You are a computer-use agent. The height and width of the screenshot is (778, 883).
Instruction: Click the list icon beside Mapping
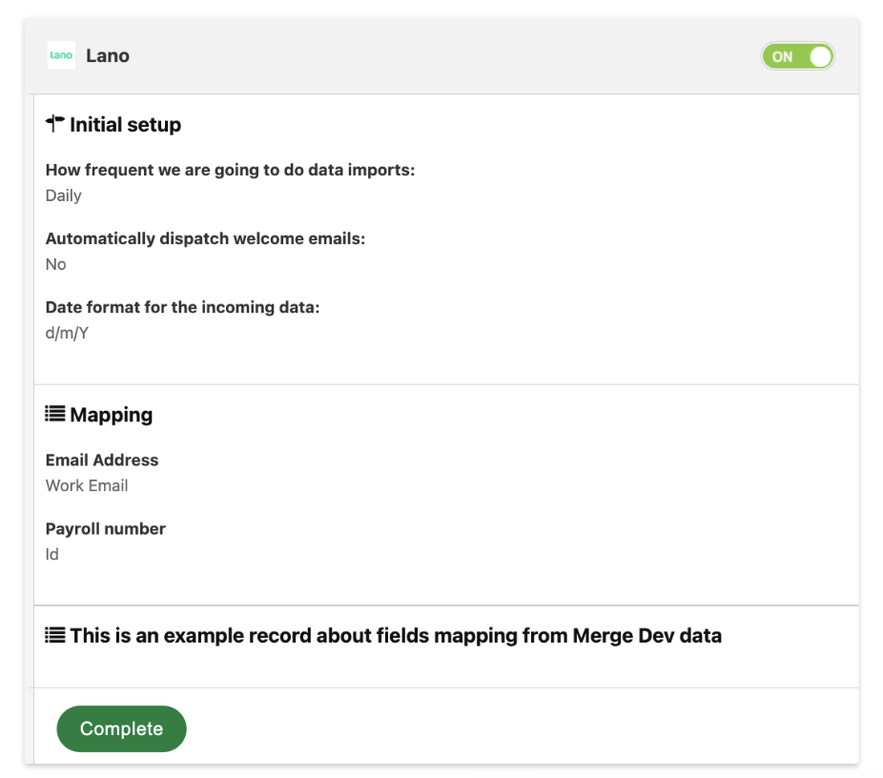[x=55, y=414]
